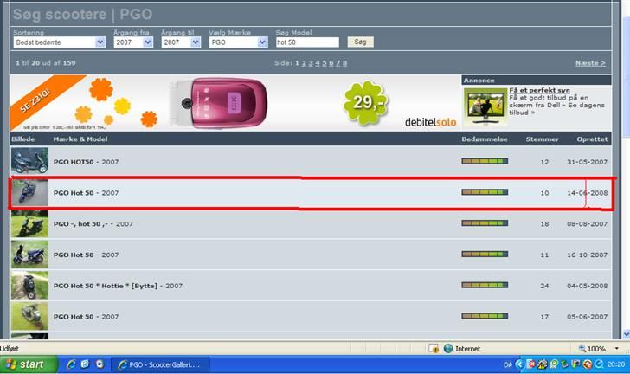
Task: Click the Oprettet column header
Action: click(592, 139)
